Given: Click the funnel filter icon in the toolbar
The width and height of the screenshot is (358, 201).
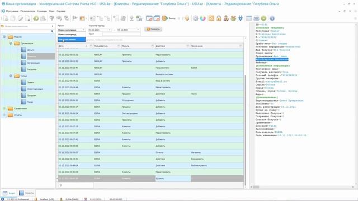Looking at the screenshot, I should 52,18.
